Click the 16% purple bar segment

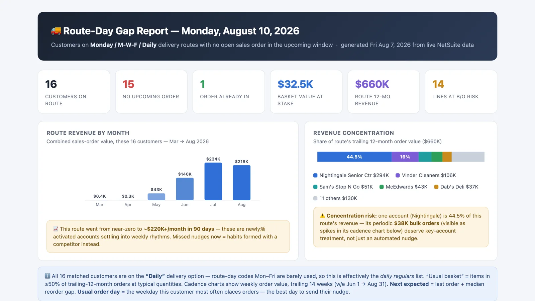[405, 157]
